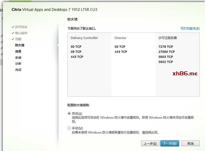Click the Citrix Virtual Apps and Desktops title
Image resolution: width=205 pixels, height=151 pixels.
(54, 10)
